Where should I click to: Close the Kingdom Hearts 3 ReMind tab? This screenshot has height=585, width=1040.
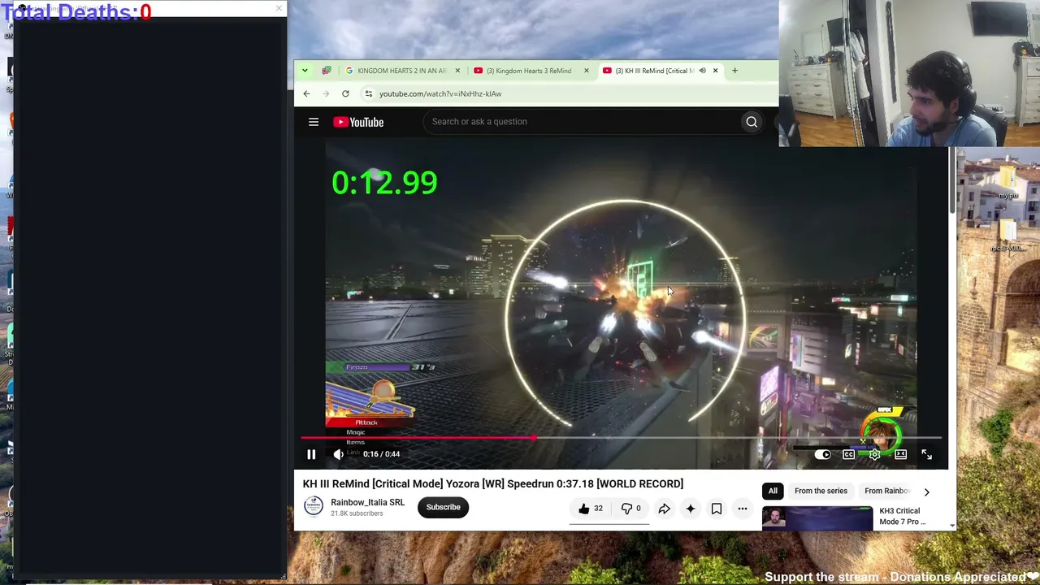[x=586, y=71]
